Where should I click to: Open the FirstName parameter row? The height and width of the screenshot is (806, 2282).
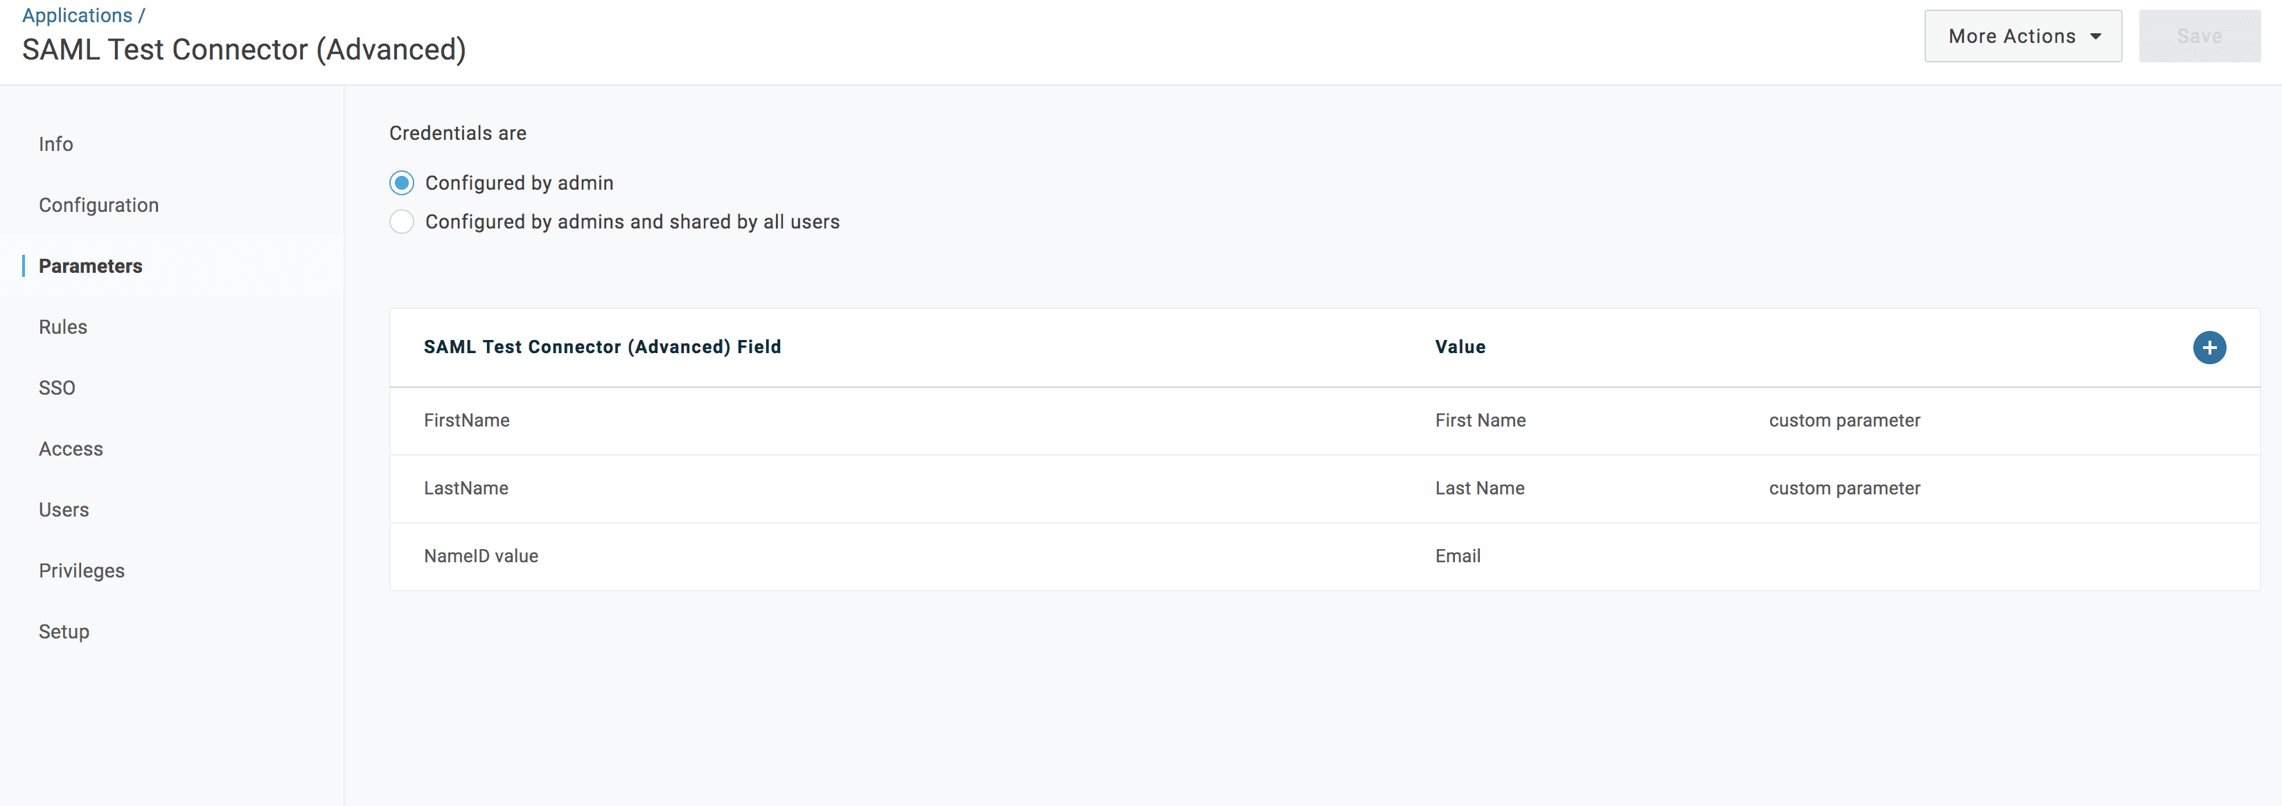[x=467, y=421]
